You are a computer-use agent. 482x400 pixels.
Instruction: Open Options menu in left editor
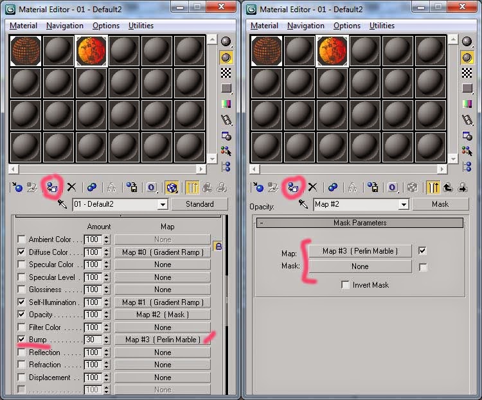pyautogui.click(x=106, y=26)
